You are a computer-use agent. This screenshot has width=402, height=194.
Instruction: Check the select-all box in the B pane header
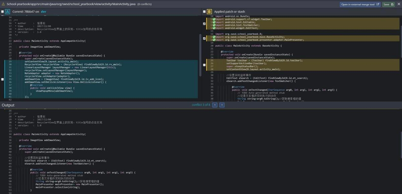[204, 11]
